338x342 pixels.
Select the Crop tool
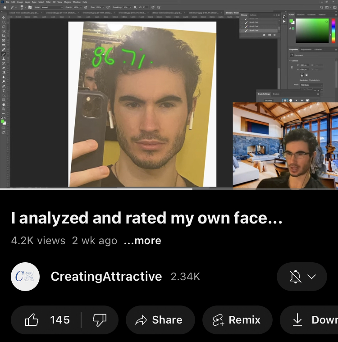[4, 36]
